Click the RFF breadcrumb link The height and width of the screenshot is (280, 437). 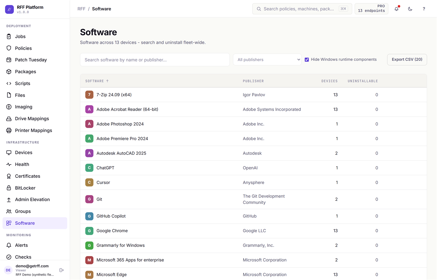[81, 9]
